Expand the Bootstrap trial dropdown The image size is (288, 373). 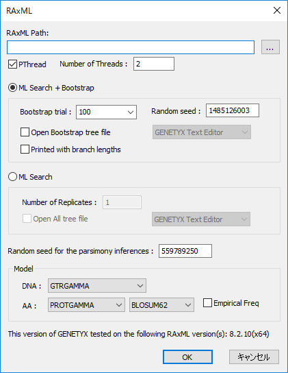106,112
